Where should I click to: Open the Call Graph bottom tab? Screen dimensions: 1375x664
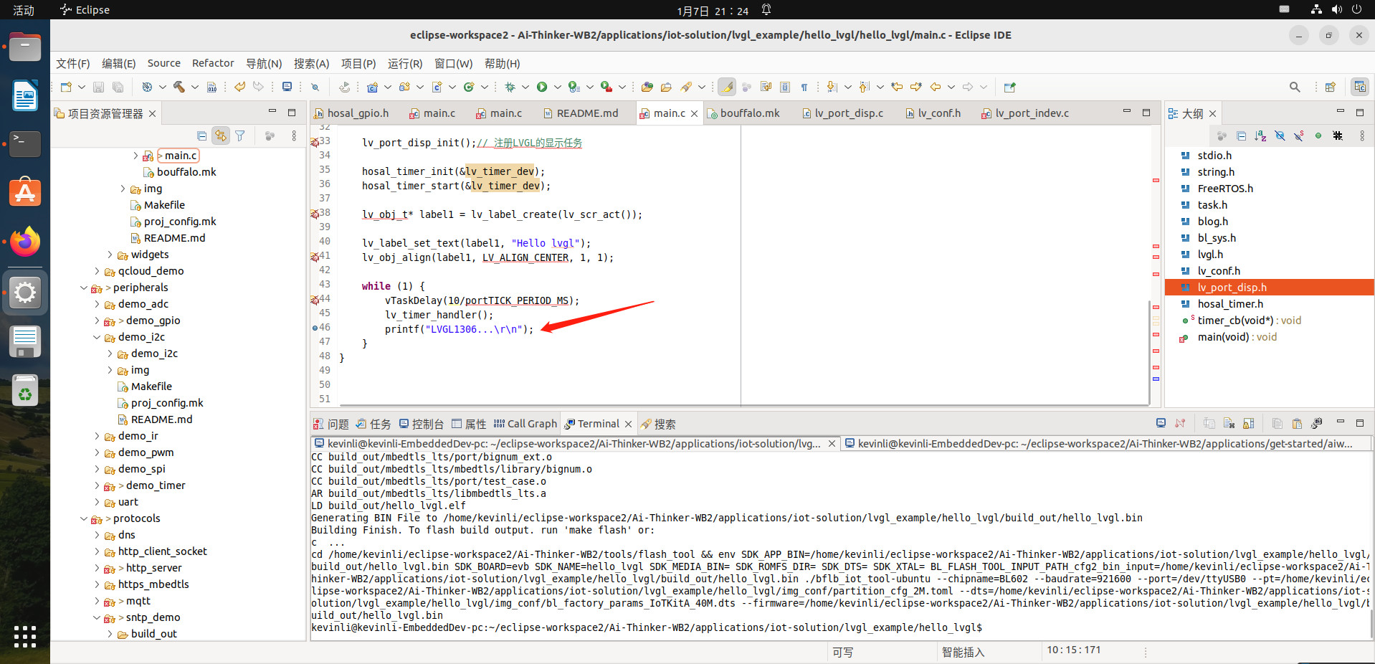tap(525, 424)
